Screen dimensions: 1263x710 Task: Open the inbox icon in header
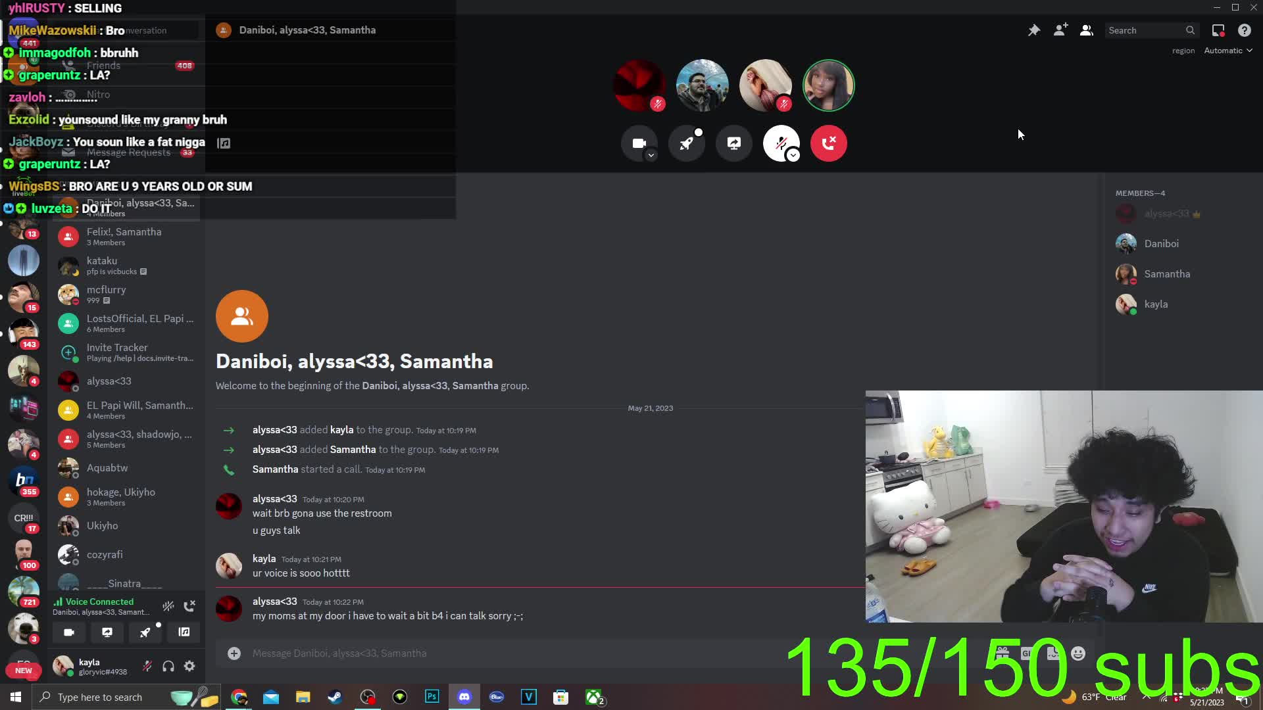coord(1218,30)
